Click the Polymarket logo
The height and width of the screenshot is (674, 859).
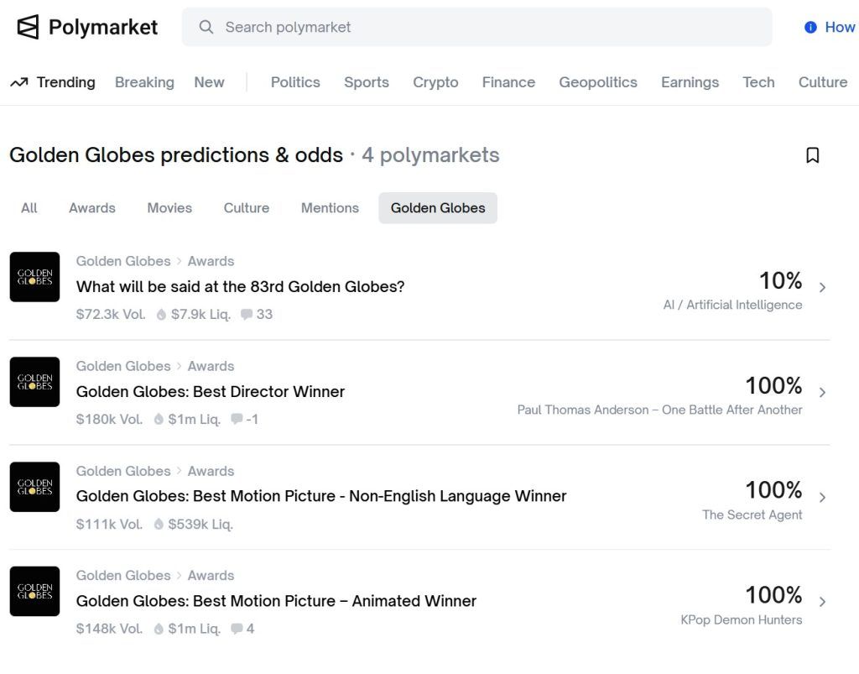pos(85,26)
